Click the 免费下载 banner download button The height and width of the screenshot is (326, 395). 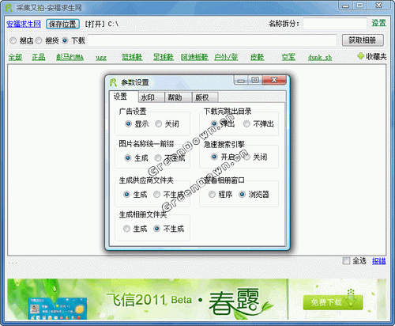coord(333,302)
